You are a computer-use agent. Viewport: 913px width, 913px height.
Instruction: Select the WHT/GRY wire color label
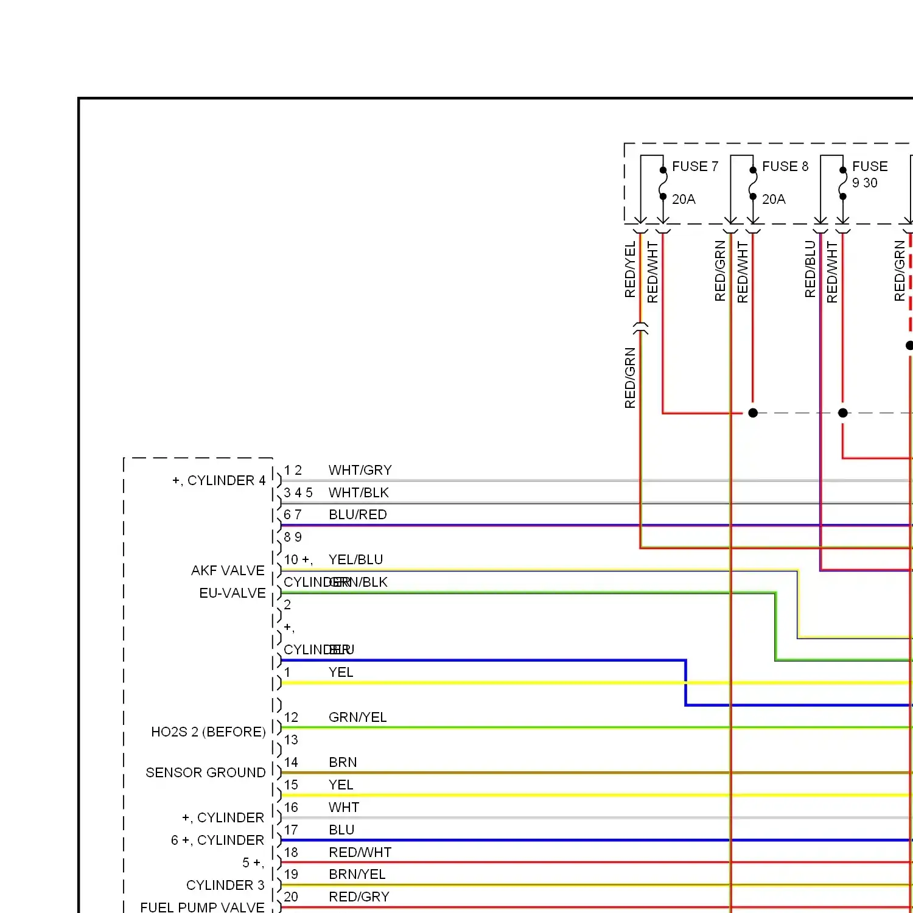360,470
